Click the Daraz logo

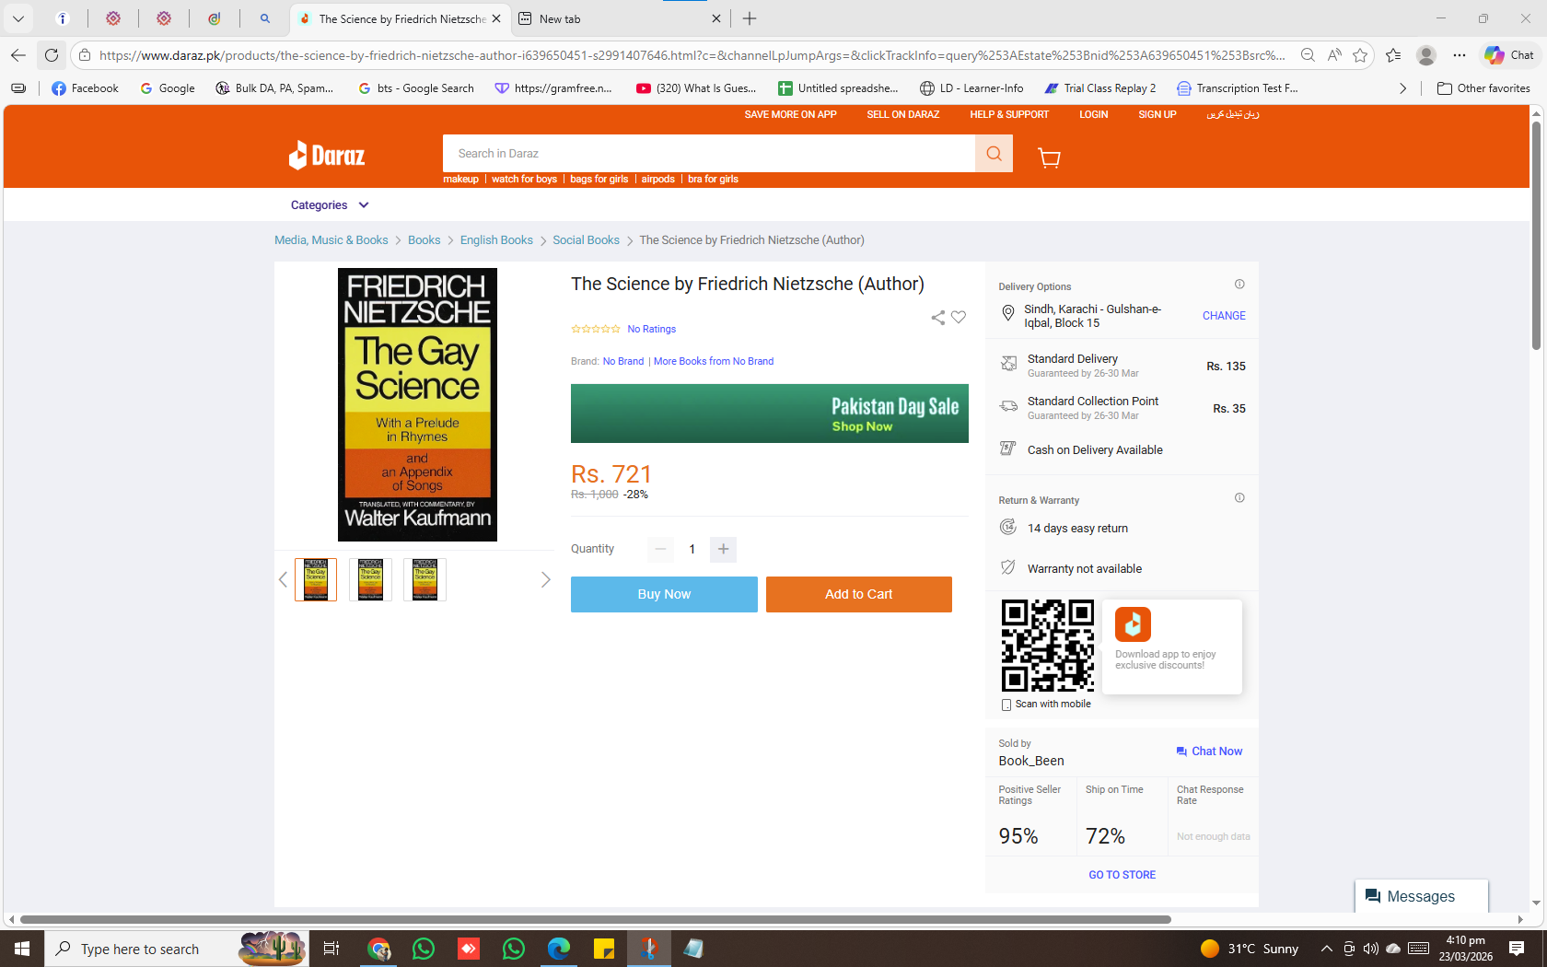coord(327,155)
